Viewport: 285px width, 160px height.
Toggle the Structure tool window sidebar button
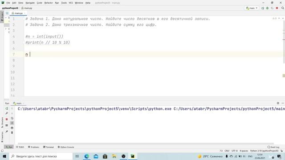click(x=2, y=123)
